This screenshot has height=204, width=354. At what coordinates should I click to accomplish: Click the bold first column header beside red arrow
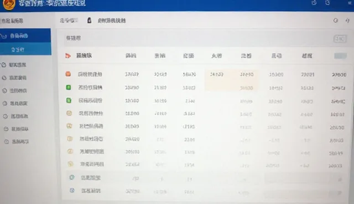click(x=84, y=55)
